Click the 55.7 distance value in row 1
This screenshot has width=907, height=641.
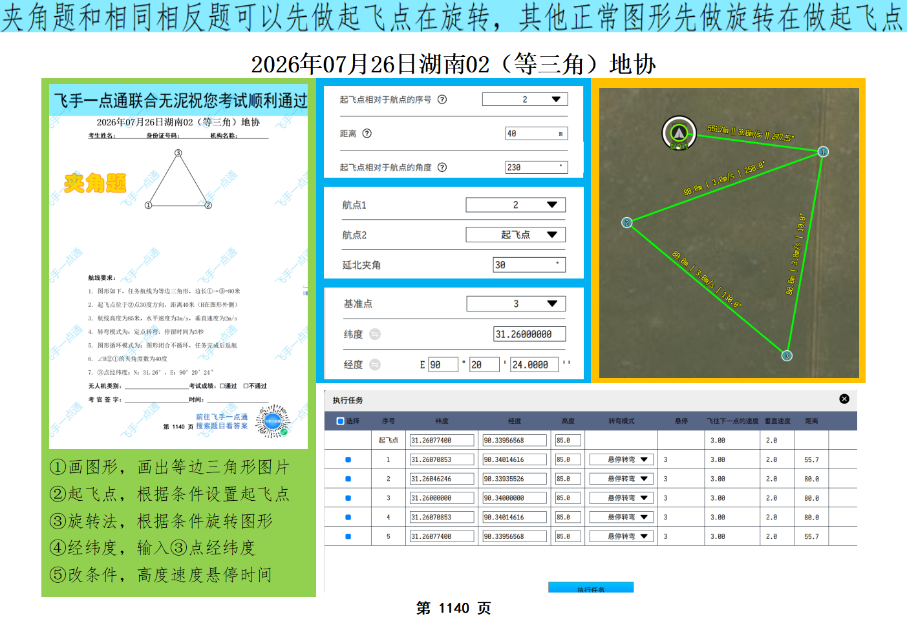(x=811, y=460)
